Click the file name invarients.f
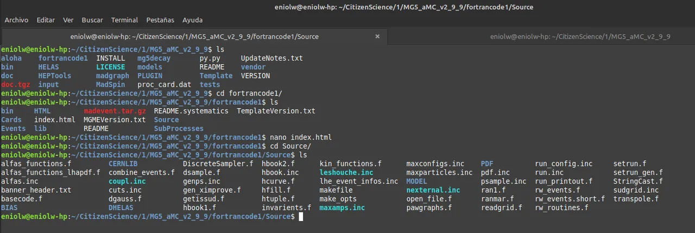695x233 pixels. (x=286, y=207)
